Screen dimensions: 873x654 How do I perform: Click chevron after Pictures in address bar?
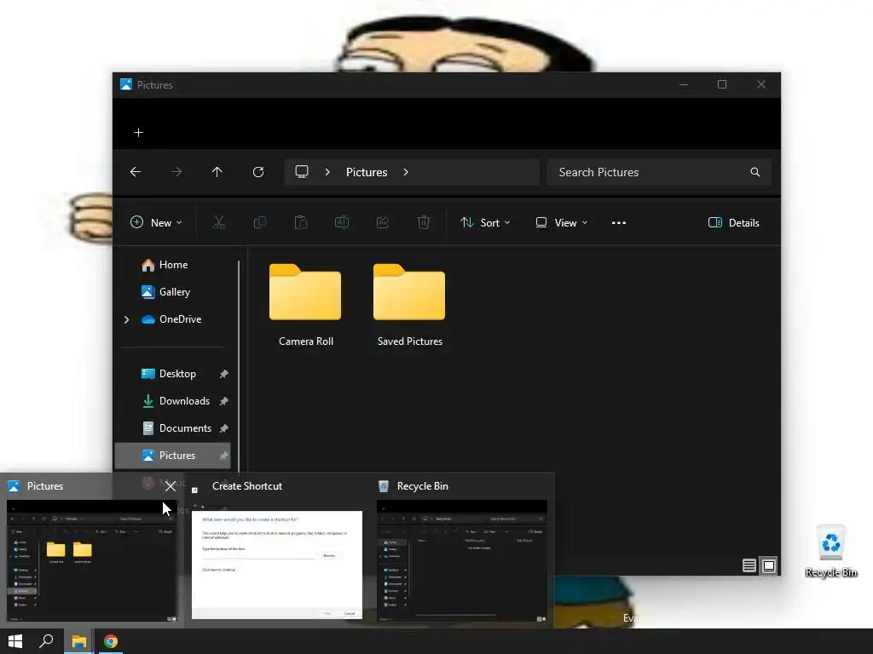(x=406, y=172)
